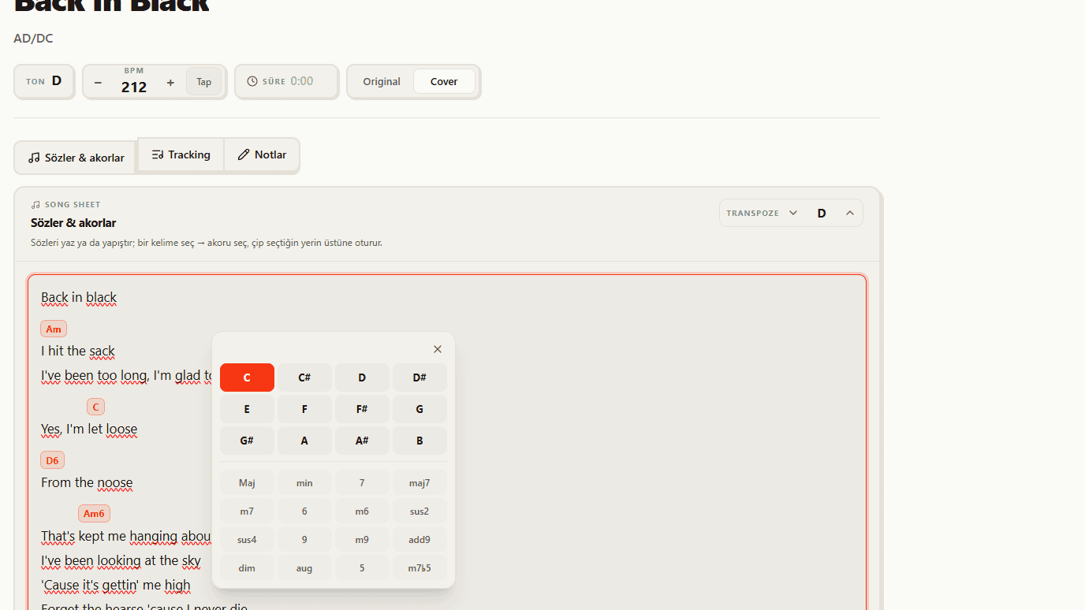The height and width of the screenshot is (610, 1085).
Task: Click the lyric line 'I hit the sack'
Action: pos(78,351)
